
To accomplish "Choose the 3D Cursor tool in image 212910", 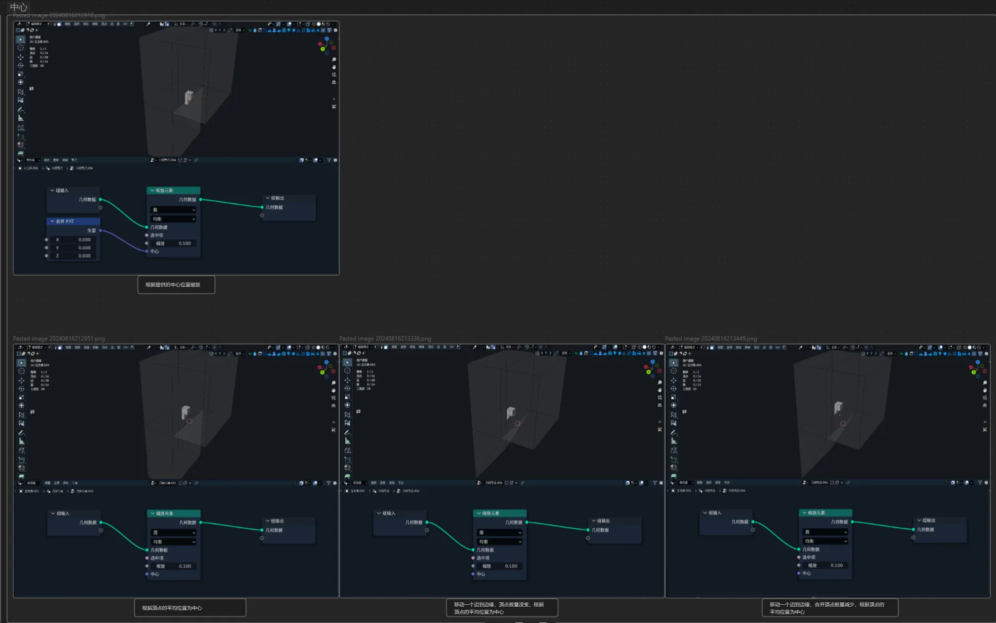I will coord(21,48).
